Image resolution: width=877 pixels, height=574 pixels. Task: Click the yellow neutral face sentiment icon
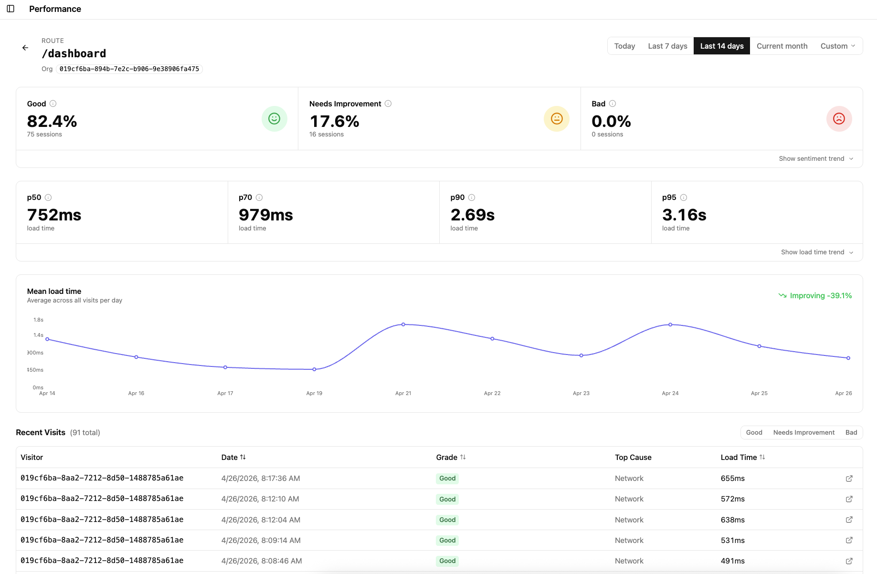[557, 119]
